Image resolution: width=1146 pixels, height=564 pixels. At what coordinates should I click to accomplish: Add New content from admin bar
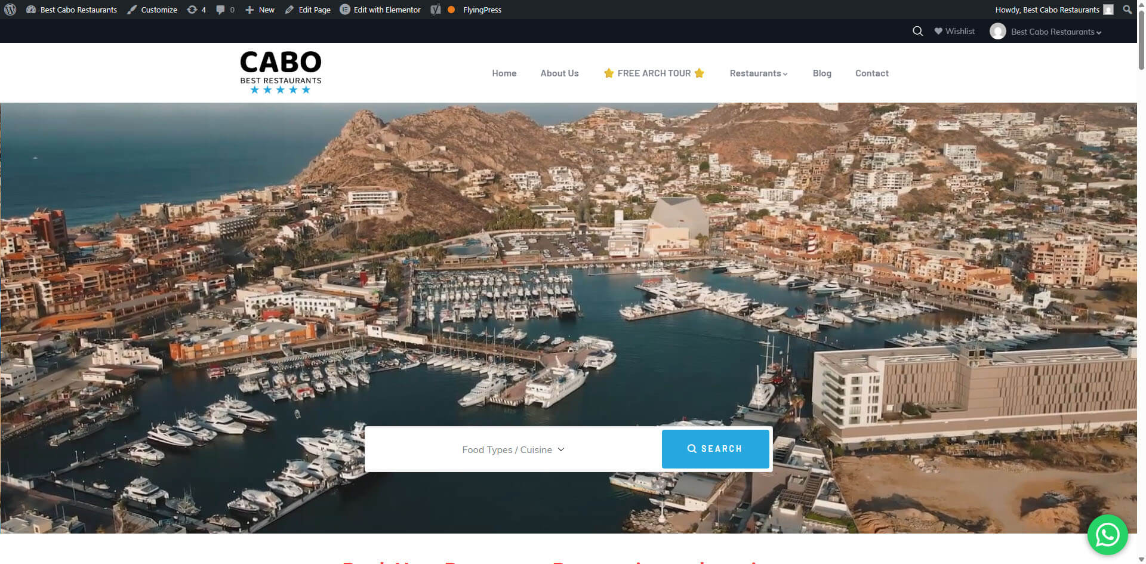pos(260,10)
